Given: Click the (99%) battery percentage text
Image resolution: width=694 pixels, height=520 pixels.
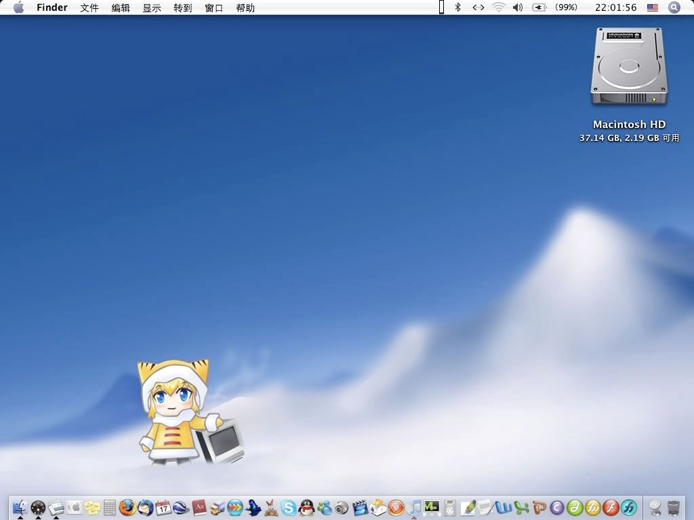Looking at the screenshot, I should coord(566,7).
